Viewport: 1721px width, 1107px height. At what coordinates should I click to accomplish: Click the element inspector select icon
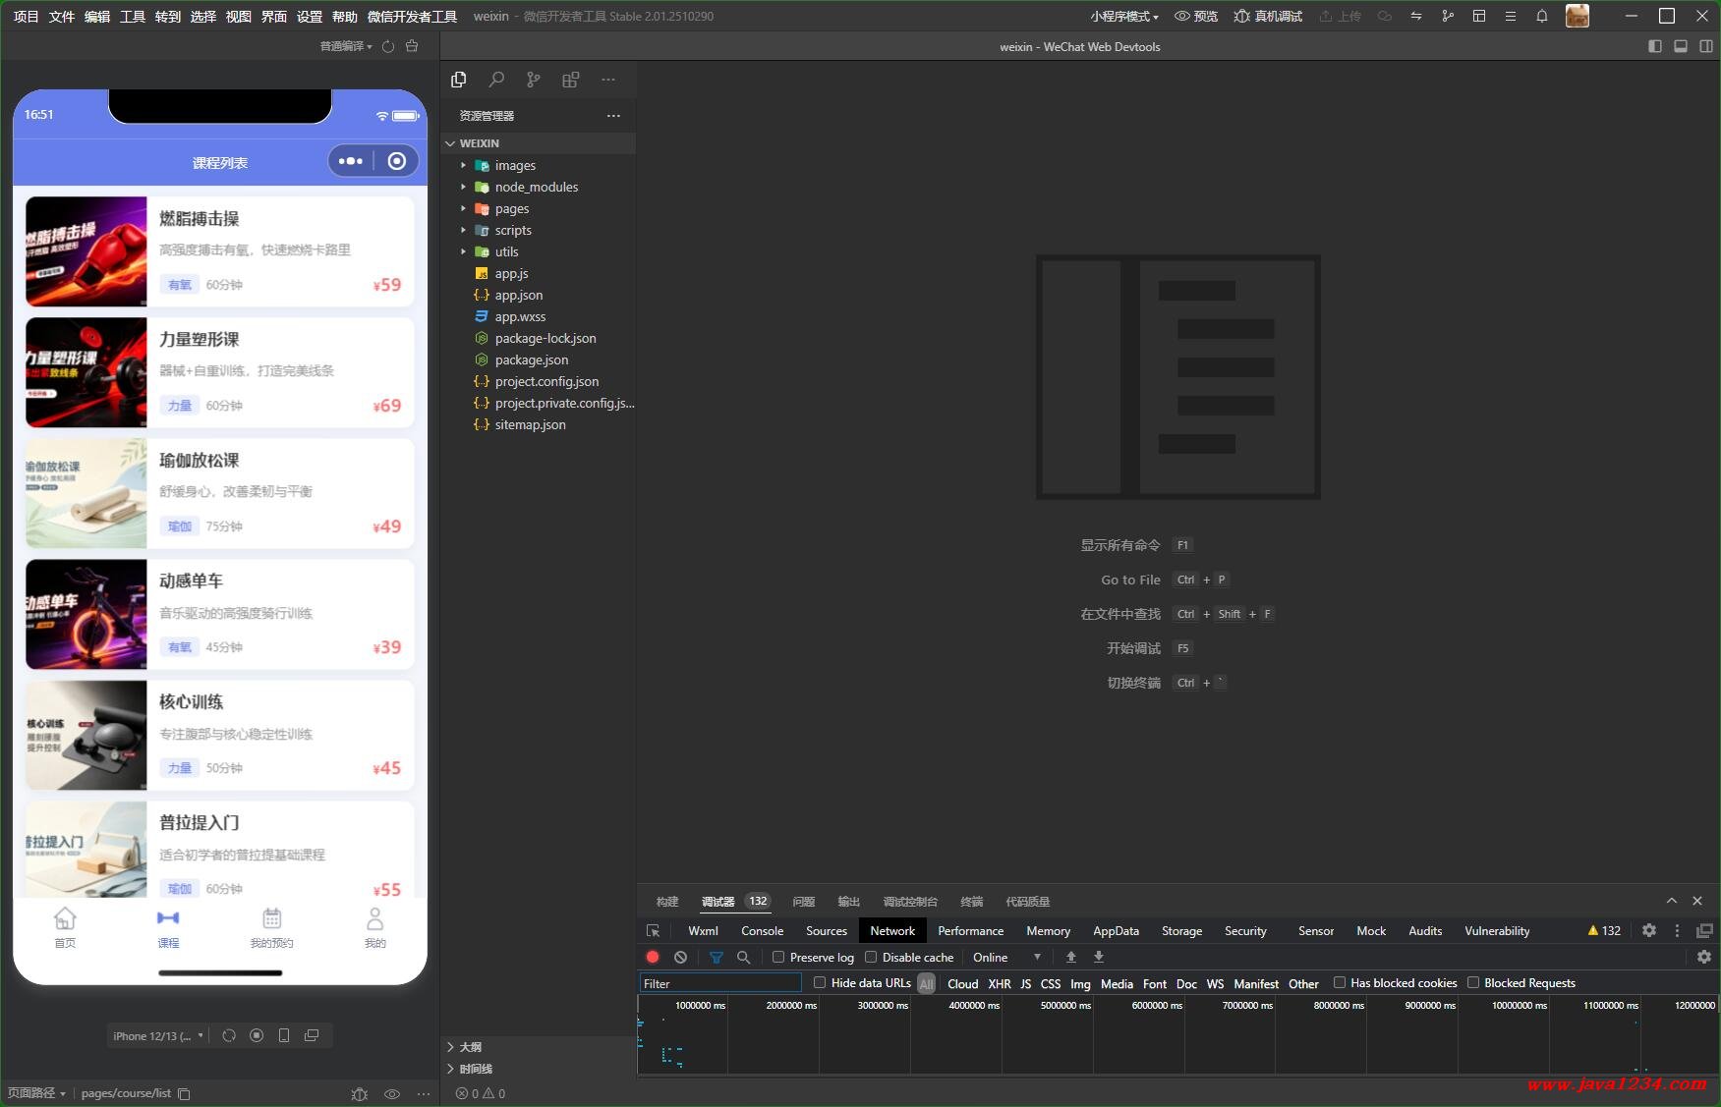click(x=654, y=931)
